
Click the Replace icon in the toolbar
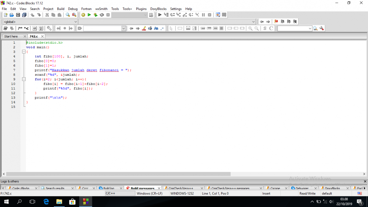pos(74,15)
